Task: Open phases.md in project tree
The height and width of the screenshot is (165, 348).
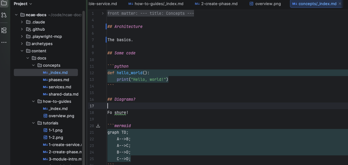Action: (59, 80)
